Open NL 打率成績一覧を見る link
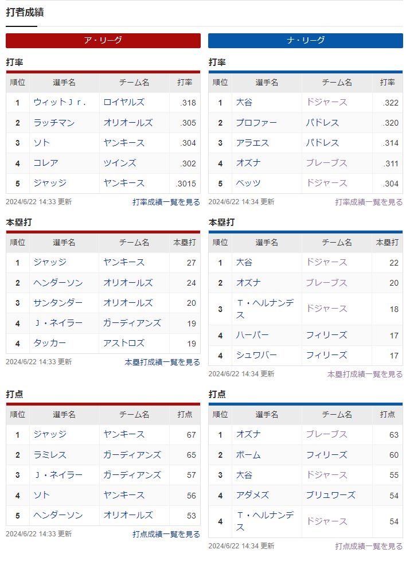This screenshot has height=561, width=406. 369,202
